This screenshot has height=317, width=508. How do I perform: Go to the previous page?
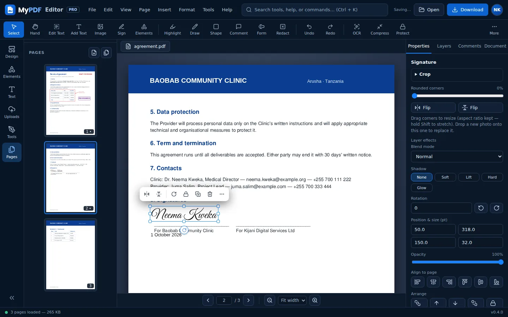(x=208, y=300)
